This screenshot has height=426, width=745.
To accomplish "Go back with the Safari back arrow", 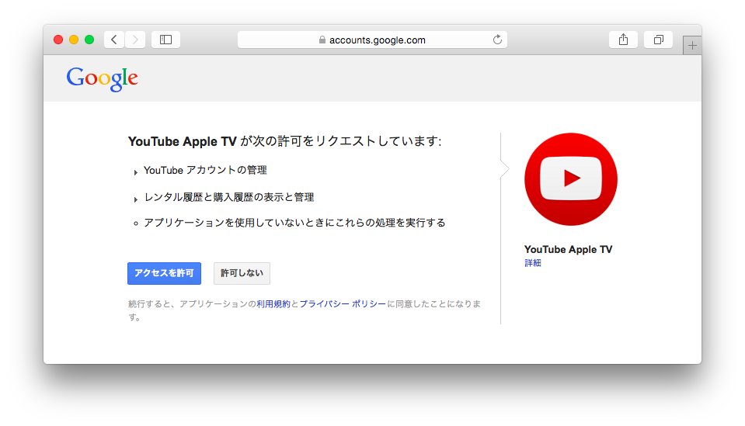I will [x=114, y=40].
